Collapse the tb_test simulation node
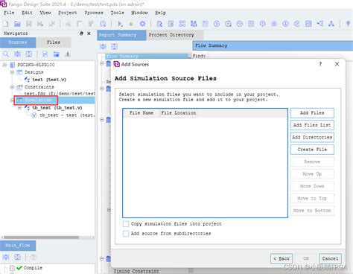353x274 pixels. (x=19, y=108)
